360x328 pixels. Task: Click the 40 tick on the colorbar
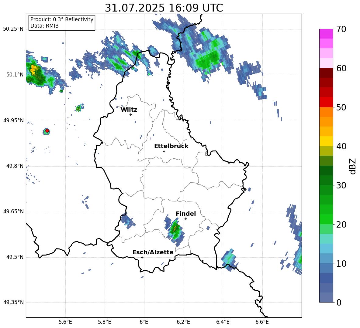pyautogui.click(x=341, y=146)
